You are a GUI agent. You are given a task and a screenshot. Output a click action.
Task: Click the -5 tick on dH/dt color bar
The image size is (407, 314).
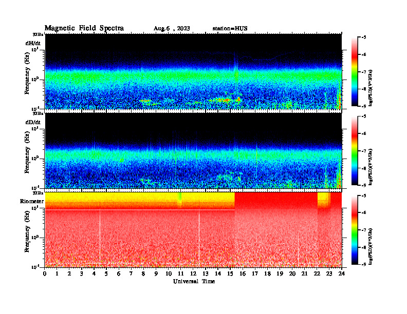click(364, 37)
